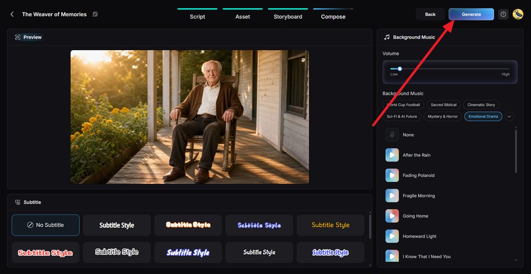Viewport: 531px width, 274px height.
Task: Select the Mystery & Horror music category
Action: 443,117
